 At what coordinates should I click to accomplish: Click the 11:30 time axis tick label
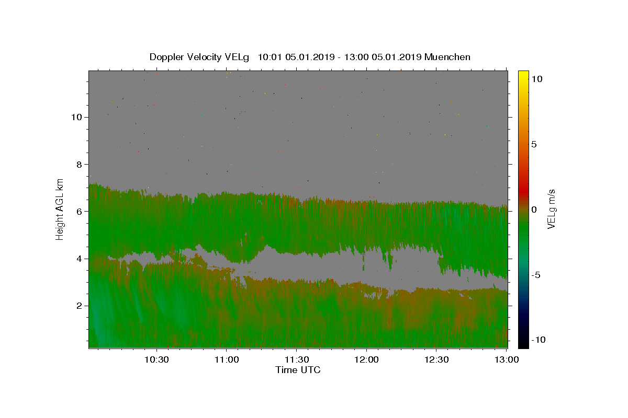coord(296,359)
